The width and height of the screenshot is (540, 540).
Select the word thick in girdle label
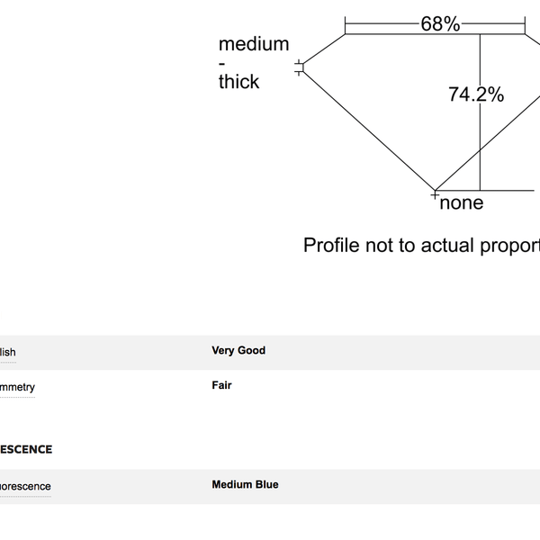pyautogui.click(x=238, y=82)
